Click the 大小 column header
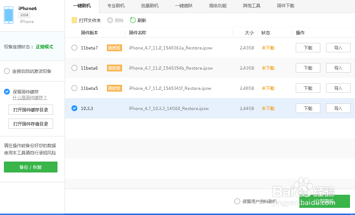The height and width of the screenshot is (215, 355). 249,33
